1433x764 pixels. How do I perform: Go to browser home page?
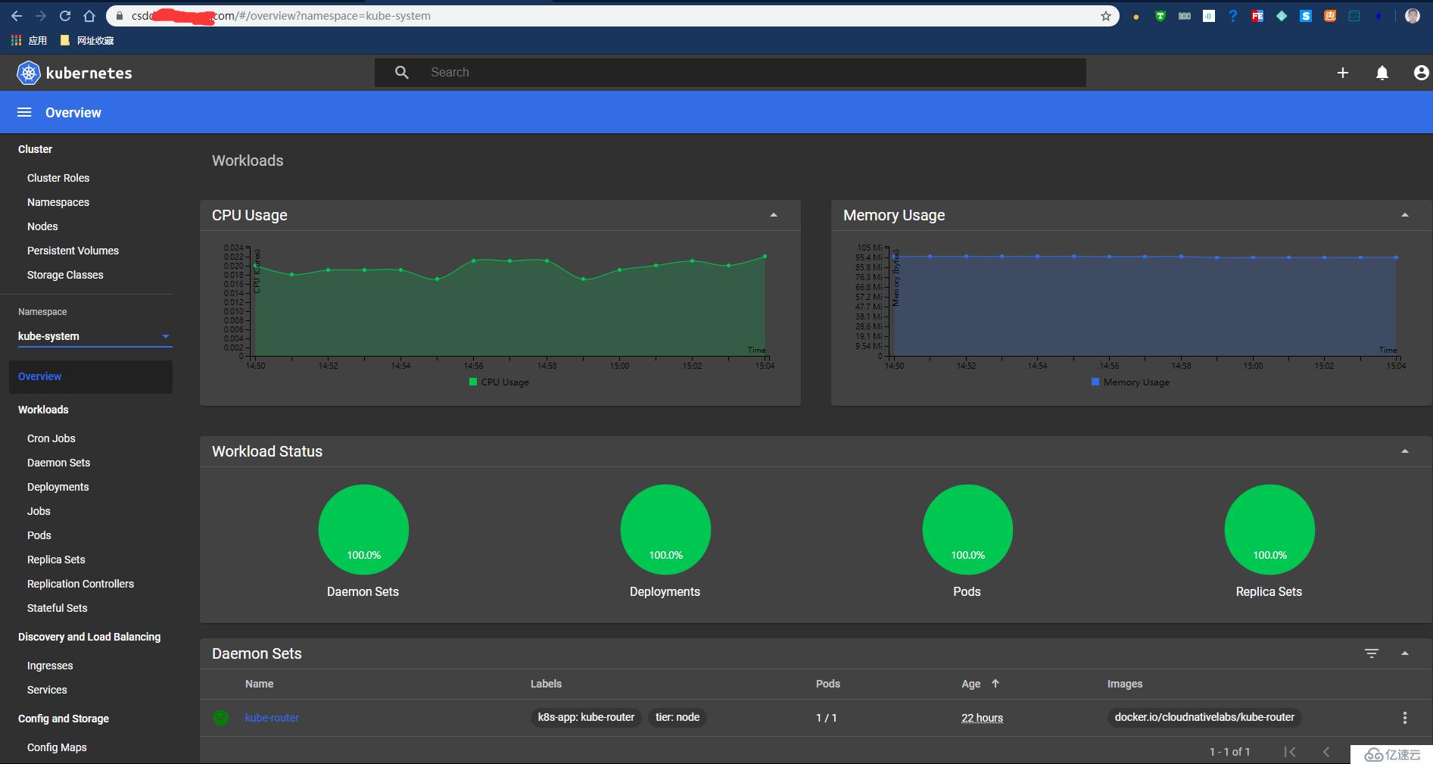(89, 15)
